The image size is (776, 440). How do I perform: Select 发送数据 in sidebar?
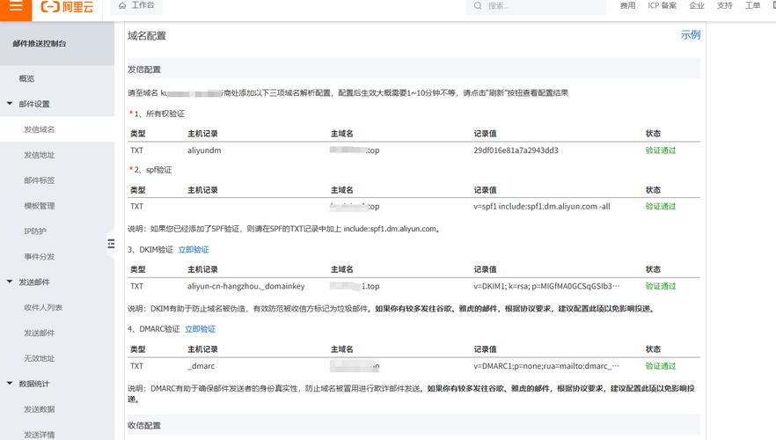(39, 409)
